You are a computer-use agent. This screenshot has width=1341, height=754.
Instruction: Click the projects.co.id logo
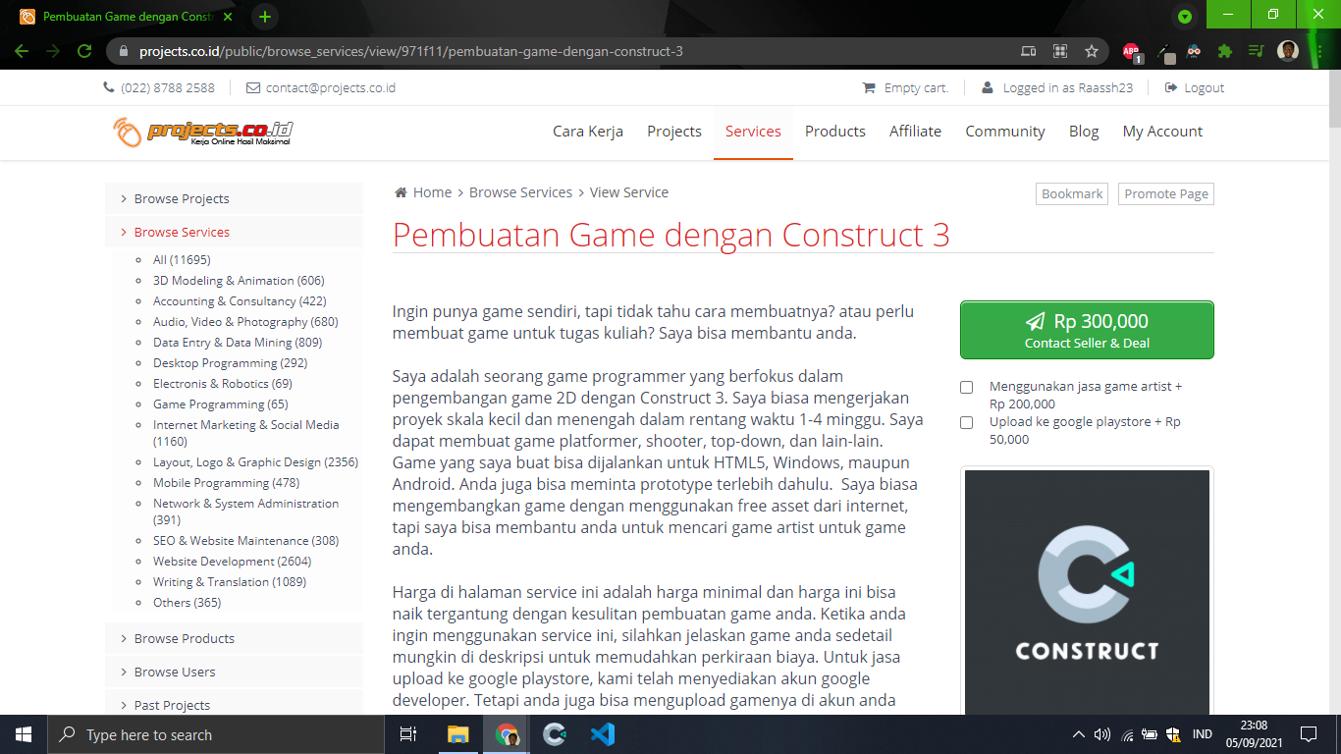click(202, 132)
